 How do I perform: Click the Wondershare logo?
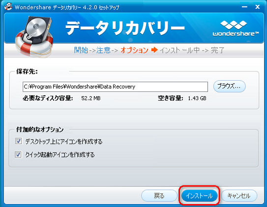pyautogui.click(x=236, y=28)
